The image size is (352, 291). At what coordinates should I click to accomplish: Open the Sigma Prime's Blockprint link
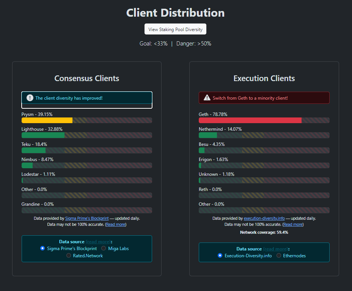coord(87,218)
